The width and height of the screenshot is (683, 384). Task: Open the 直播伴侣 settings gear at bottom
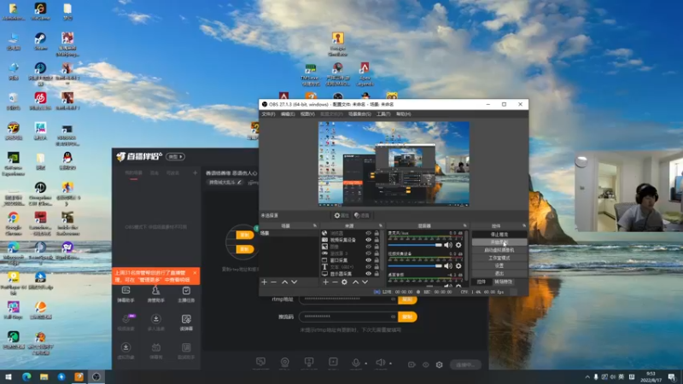point(439,365)
